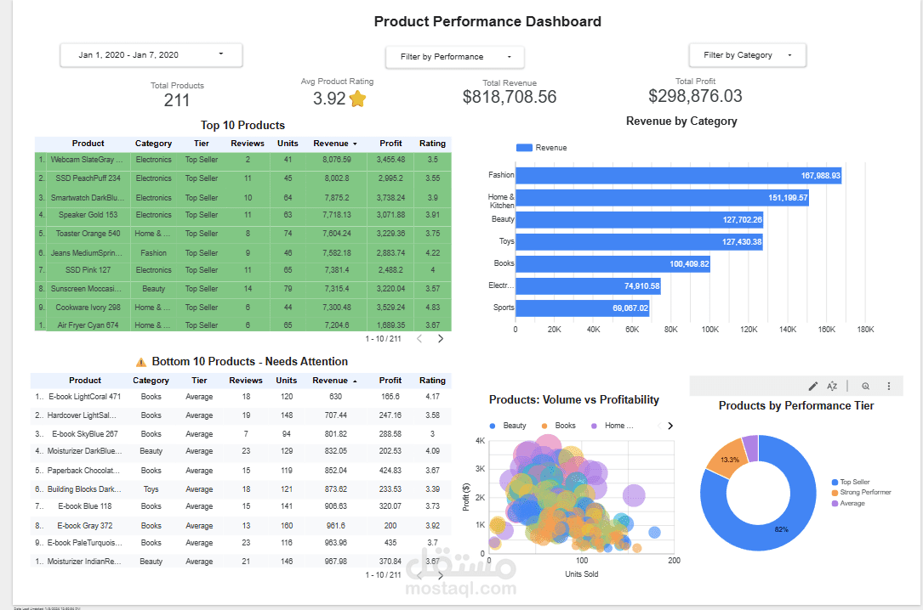Image resolution: width=923 pixels, height=610 pixels.
Task: Open the magnifier explore icon near the donut chart
Action: 865,386
